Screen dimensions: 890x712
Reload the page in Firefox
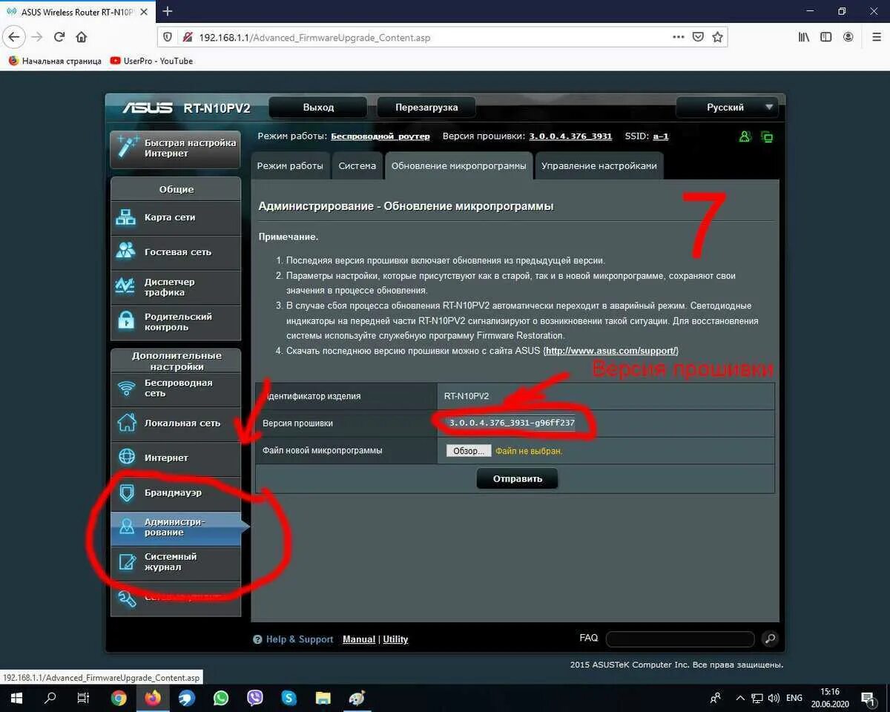point(59,37)
